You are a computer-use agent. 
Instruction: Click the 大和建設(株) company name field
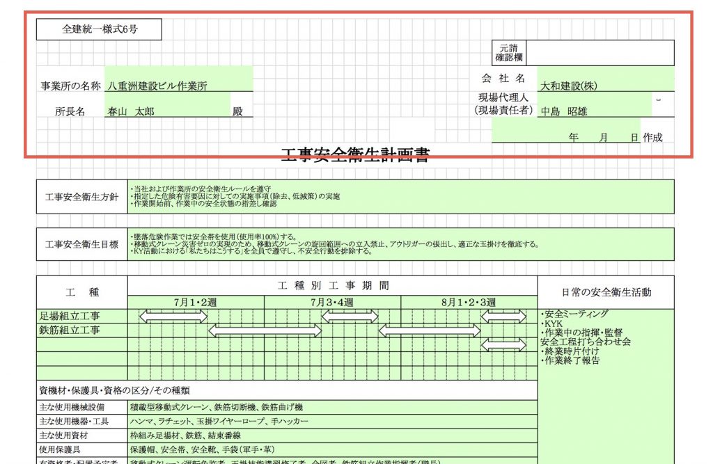click(605, 79)
